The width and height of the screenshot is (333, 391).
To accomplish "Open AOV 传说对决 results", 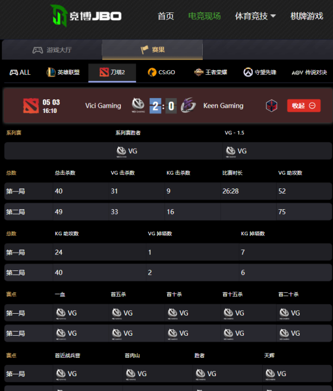I will tap(309, 72).
